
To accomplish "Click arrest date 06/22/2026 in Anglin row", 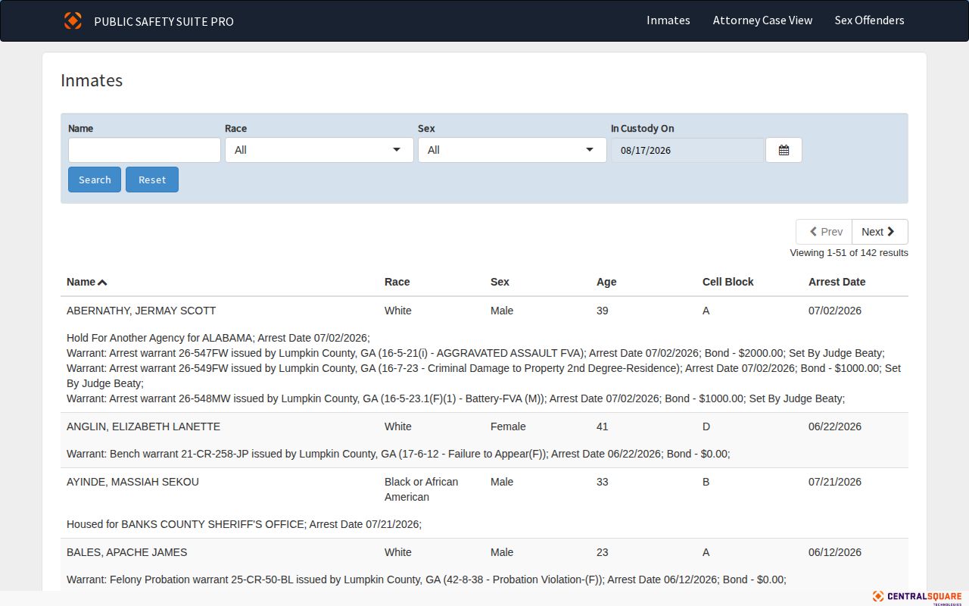I will [835, 426].
